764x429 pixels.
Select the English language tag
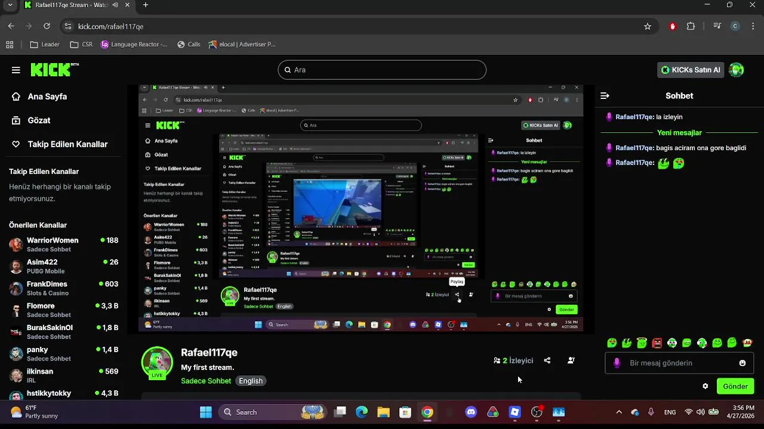pyautogui.click(x=251, y=381)
